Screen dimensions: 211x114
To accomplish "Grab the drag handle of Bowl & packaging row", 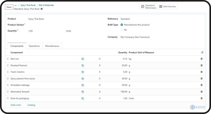I will [x=8, y=98].
